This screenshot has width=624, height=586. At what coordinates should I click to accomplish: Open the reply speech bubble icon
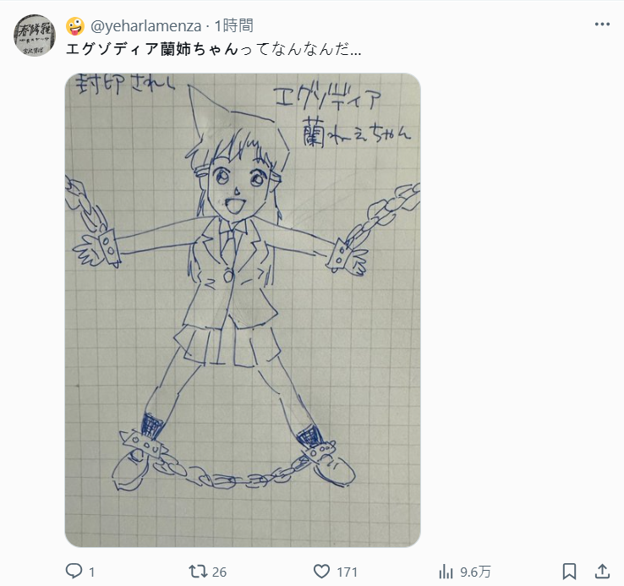coord(74,572)
